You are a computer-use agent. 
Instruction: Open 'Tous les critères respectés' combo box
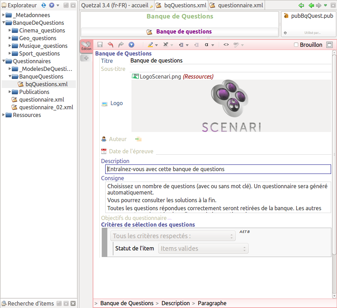tap(173, 236)
